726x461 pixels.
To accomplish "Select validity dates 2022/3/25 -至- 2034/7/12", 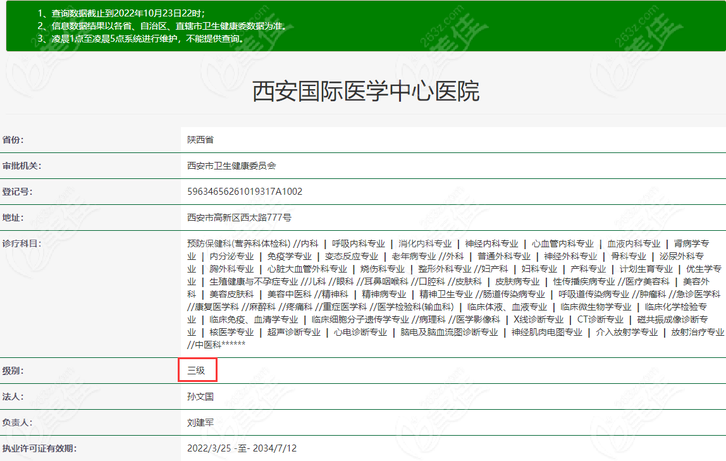I will click(242, 448).
